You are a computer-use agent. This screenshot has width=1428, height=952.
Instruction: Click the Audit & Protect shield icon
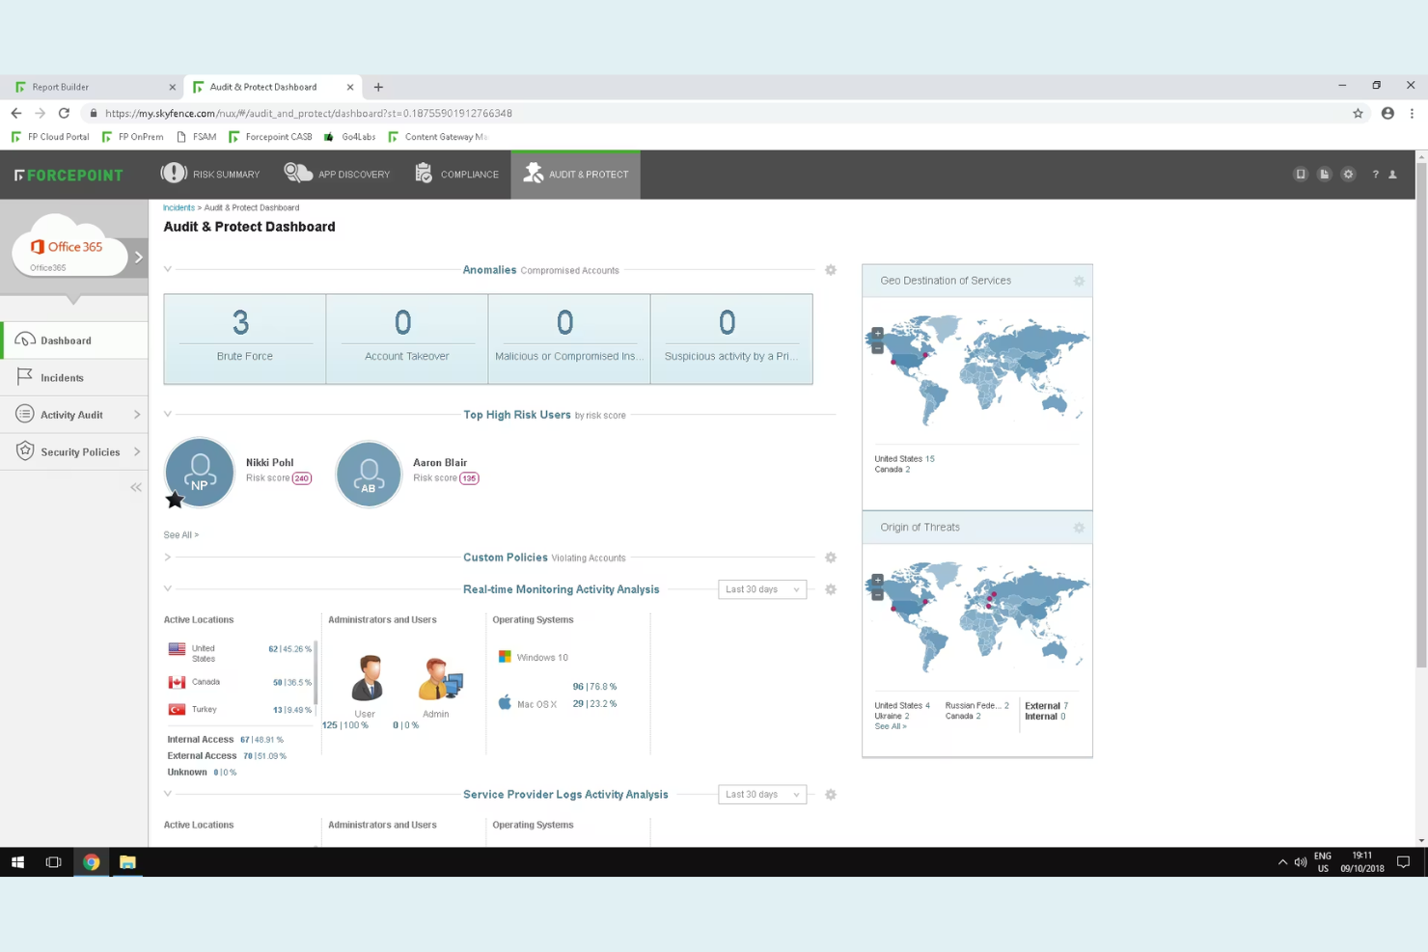coord(533,173)
